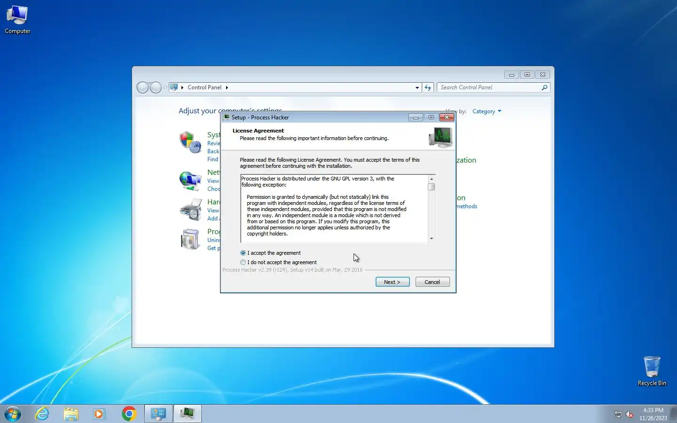Viewport: 677px width, 423px height.
Task: Click Show desktop button at taskbar end
Action: tap(673, 414)
